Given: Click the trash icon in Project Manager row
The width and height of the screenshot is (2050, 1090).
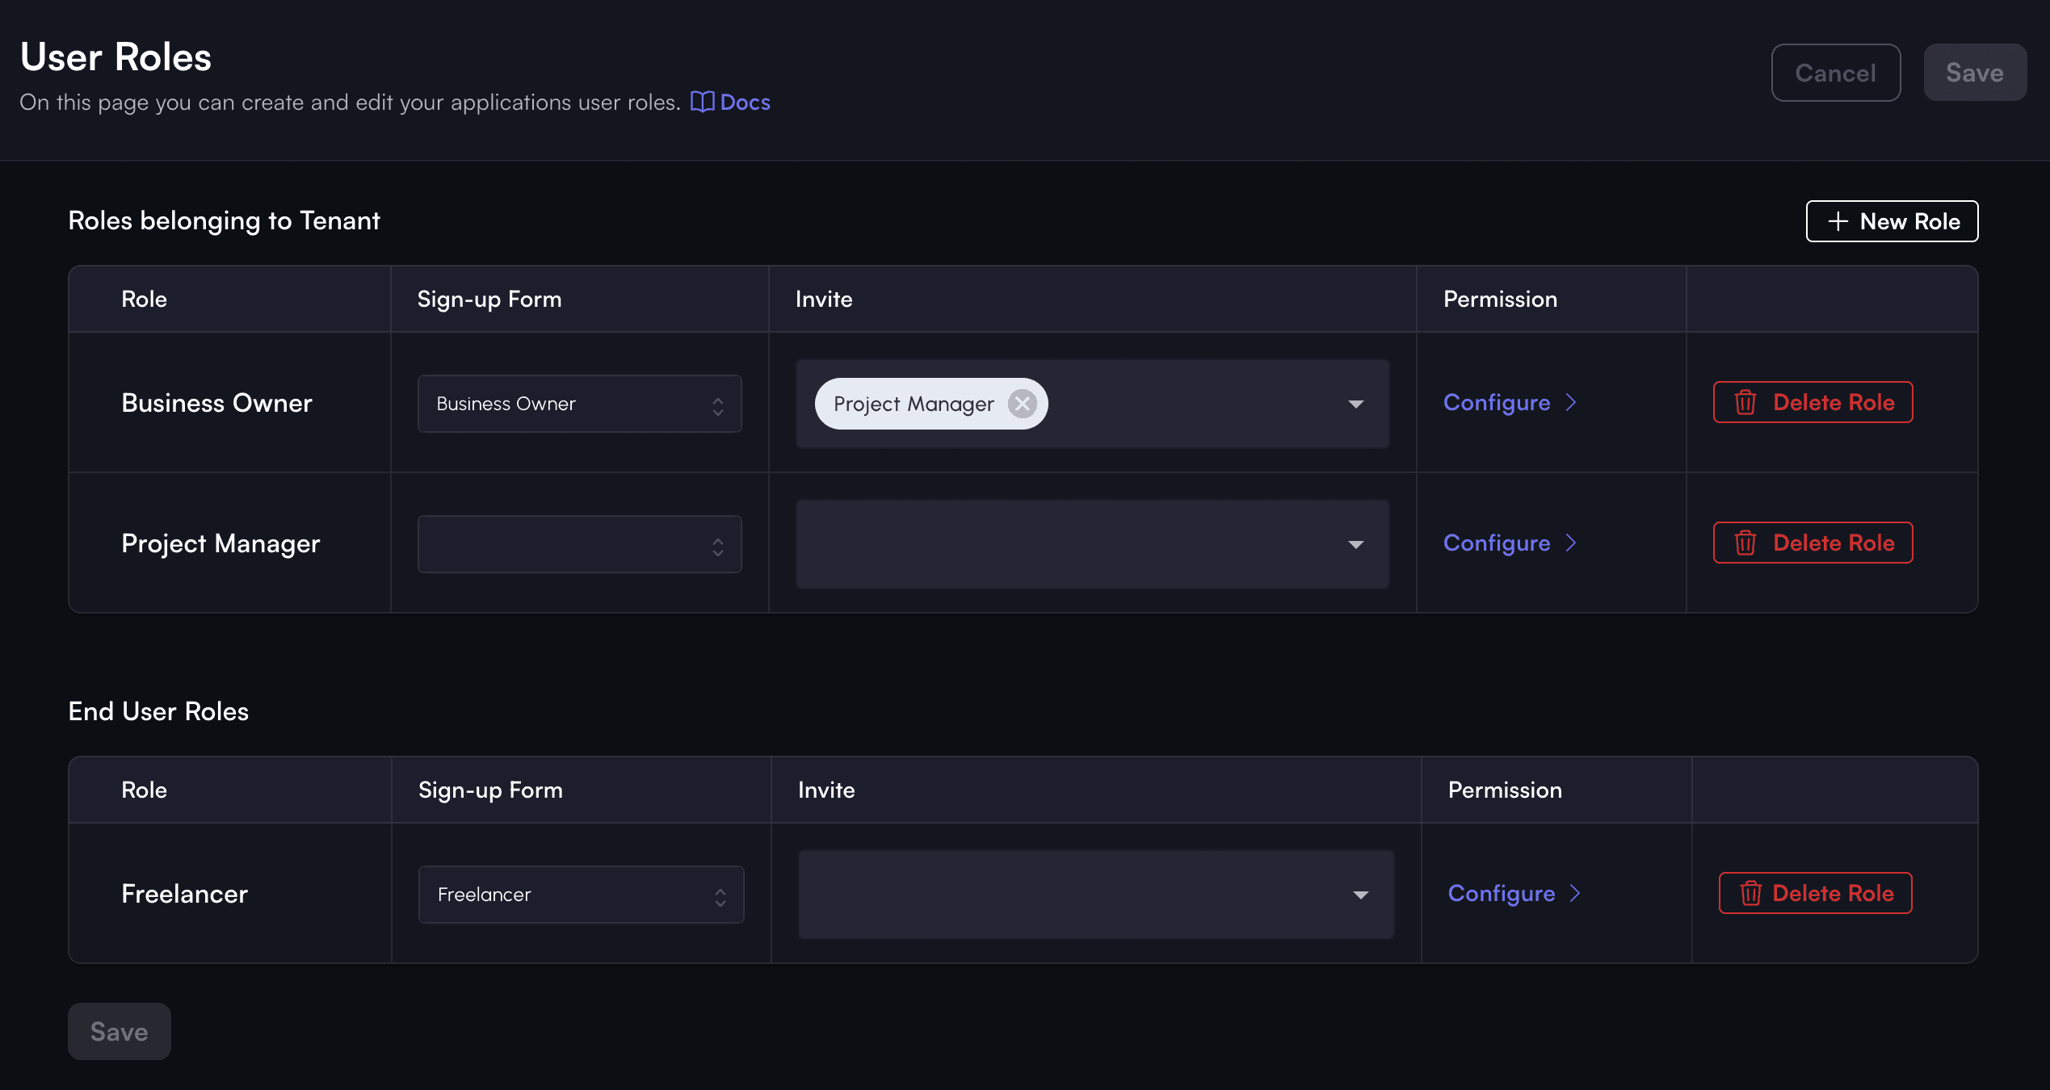Looking at the screenshot, I should 1745,543.
